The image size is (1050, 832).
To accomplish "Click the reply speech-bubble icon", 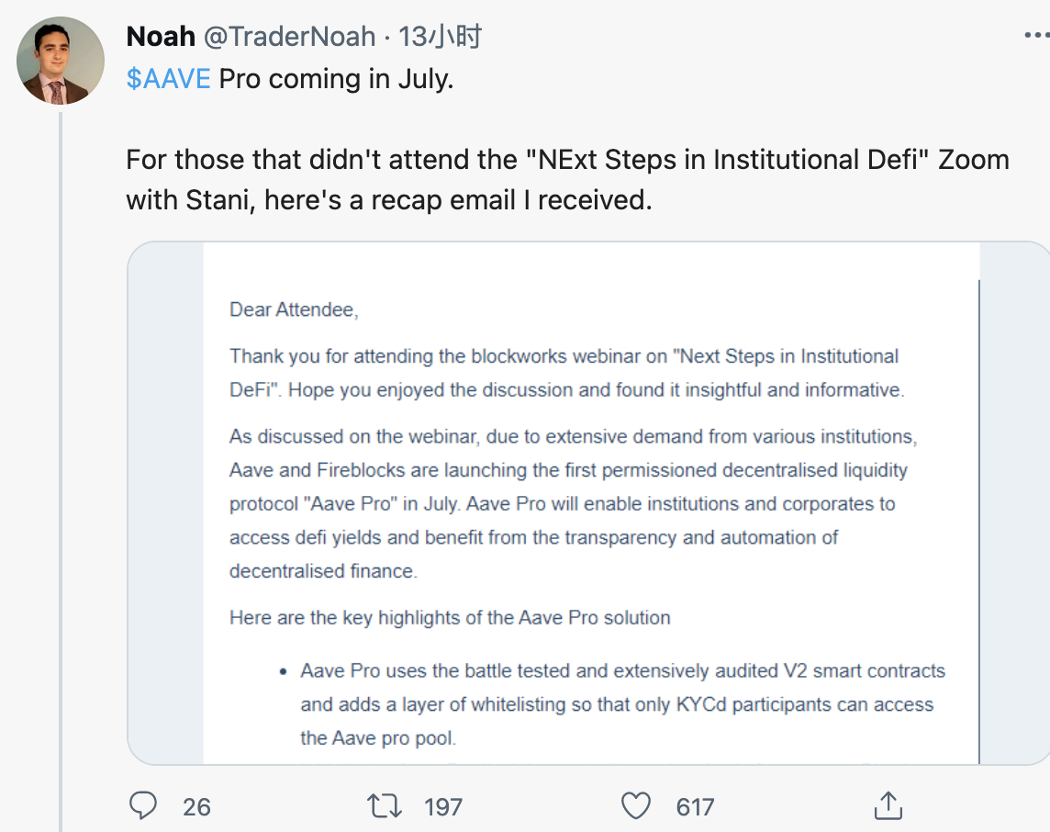I will click(x=143, y=805).
